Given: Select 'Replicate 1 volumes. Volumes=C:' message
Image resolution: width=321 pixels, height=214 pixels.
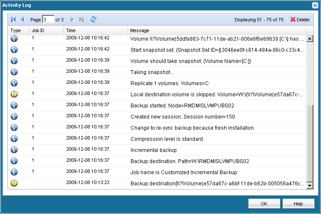Looking at the screenshot, I should tap(170, 83).
